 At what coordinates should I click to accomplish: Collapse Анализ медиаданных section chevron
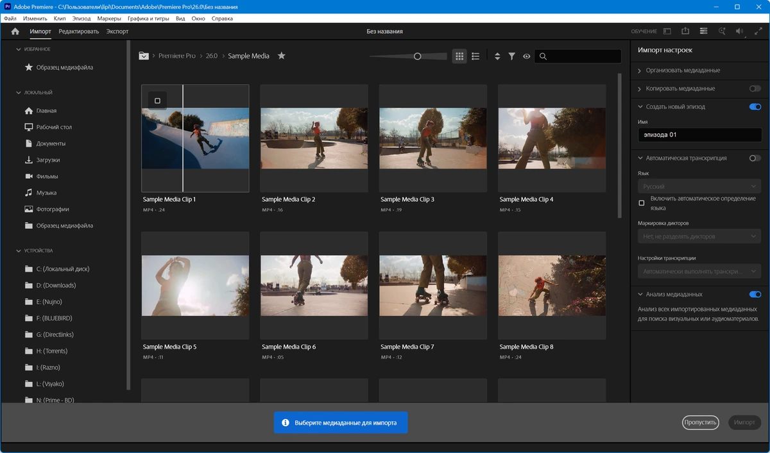640,295
